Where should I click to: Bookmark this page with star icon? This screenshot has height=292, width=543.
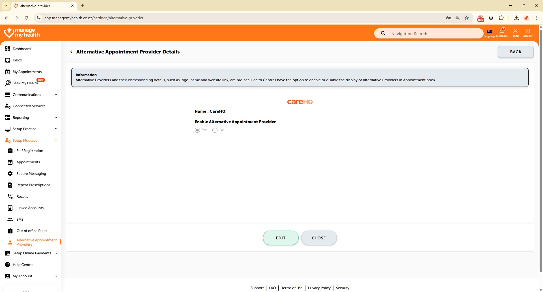tap(467, 18)
